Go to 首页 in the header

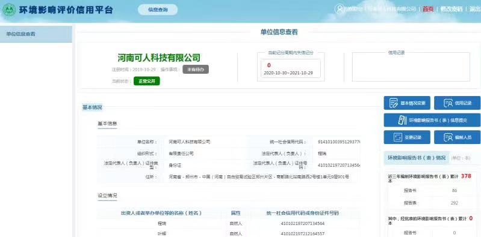coord(428,9)
